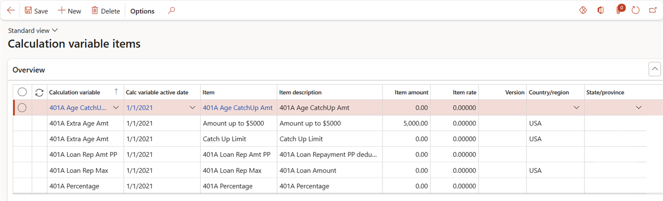Select Amount up to $5000 item cell

[x=239, y=123]
